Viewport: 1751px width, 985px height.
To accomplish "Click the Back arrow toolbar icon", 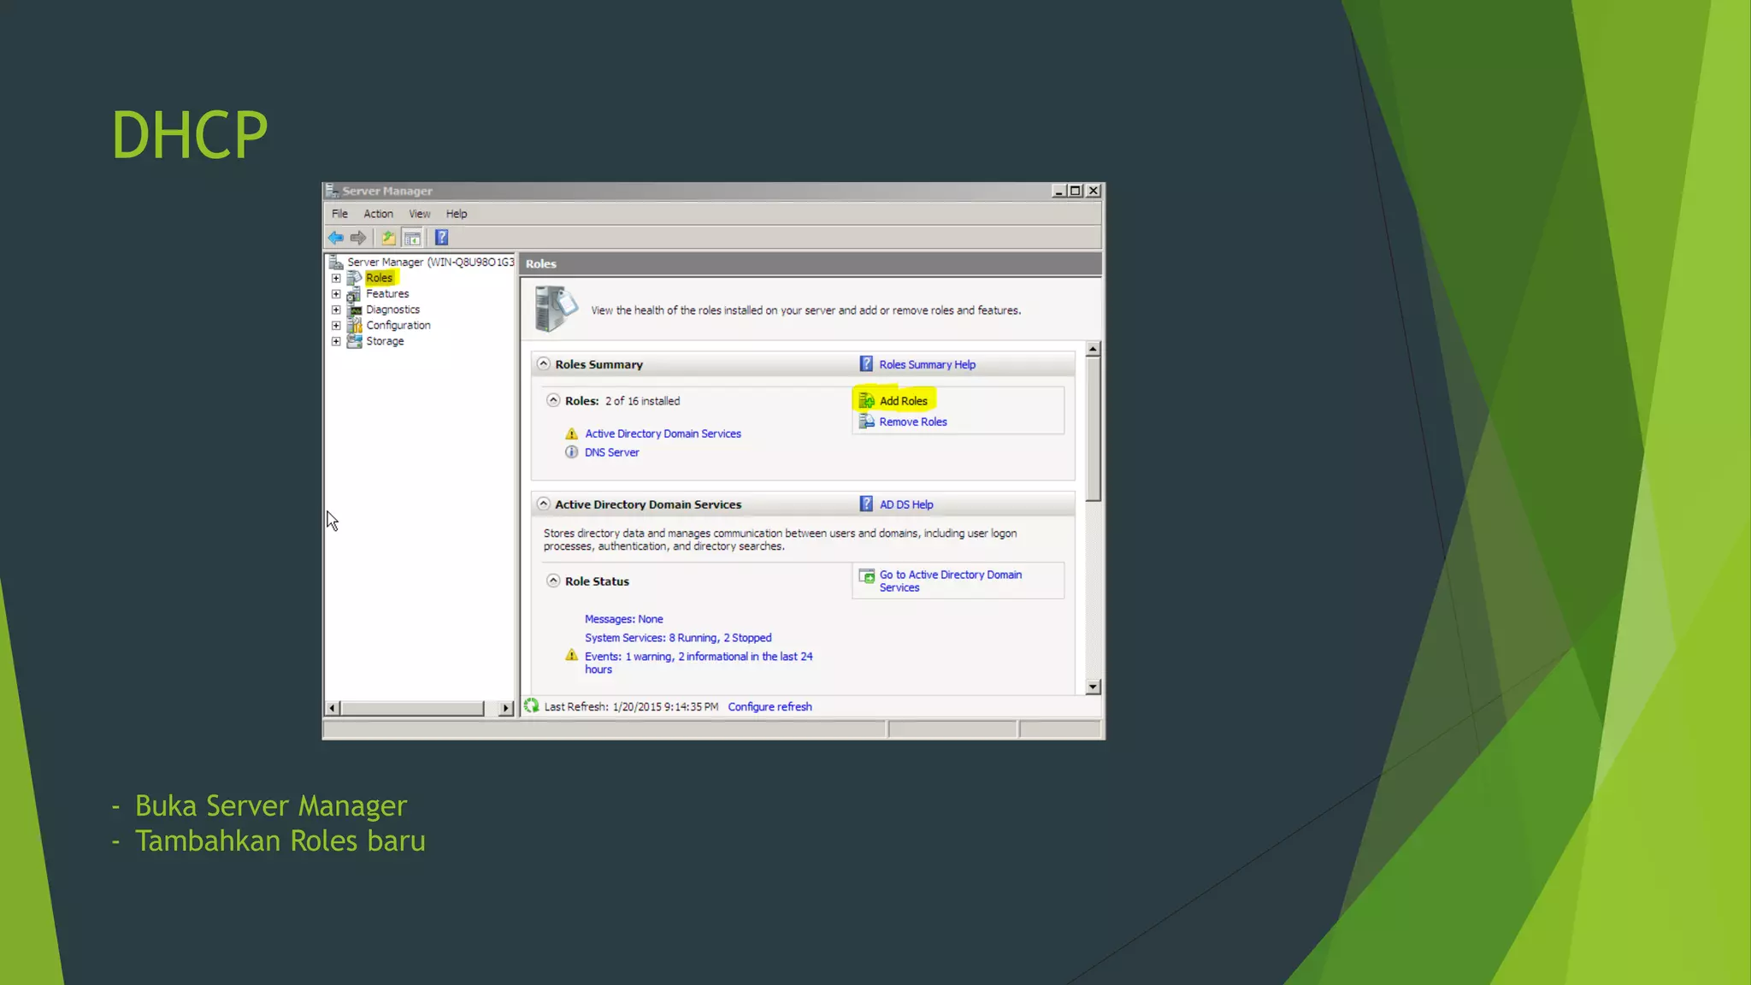I will pyautogui.click(x=335, y=238).
